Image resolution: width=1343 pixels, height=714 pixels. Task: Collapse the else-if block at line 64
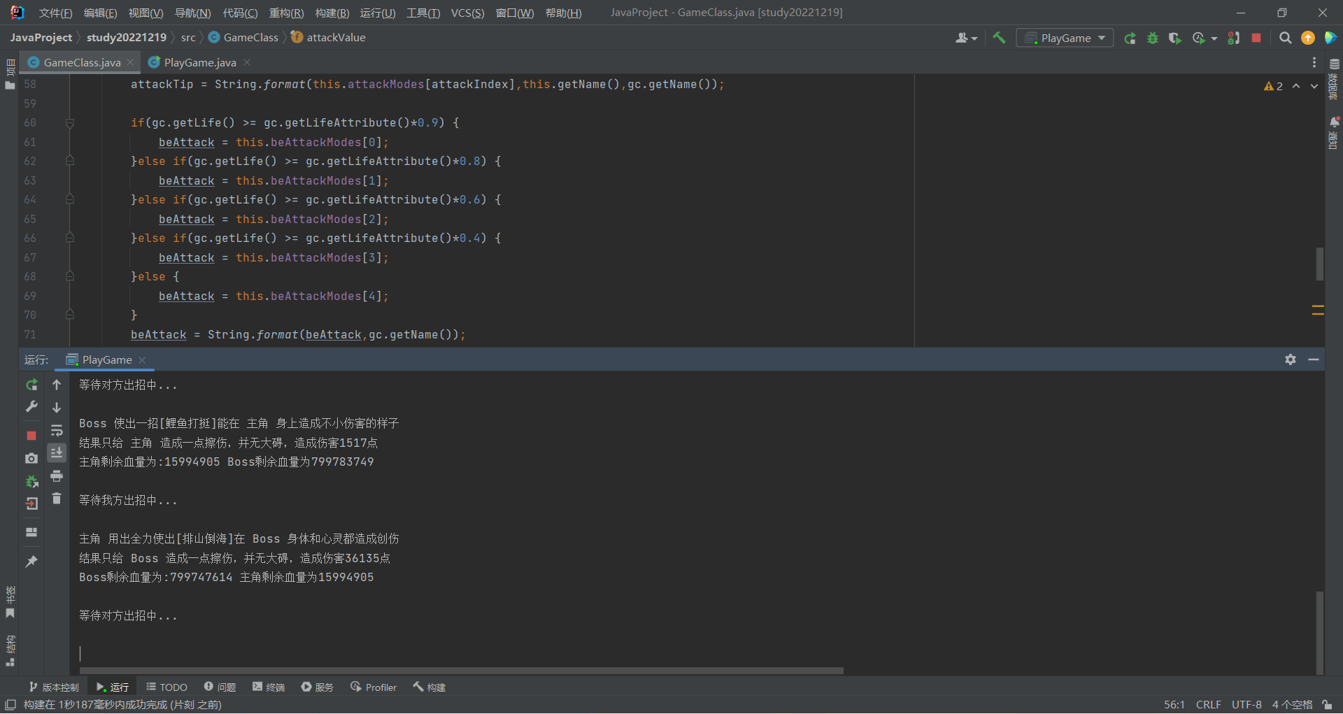coord(70,200)
